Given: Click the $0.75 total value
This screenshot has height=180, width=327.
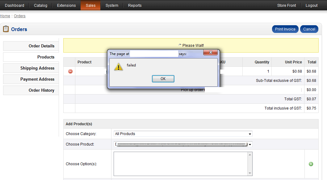Looking at the screenshot, I should [x=311, y=108].
